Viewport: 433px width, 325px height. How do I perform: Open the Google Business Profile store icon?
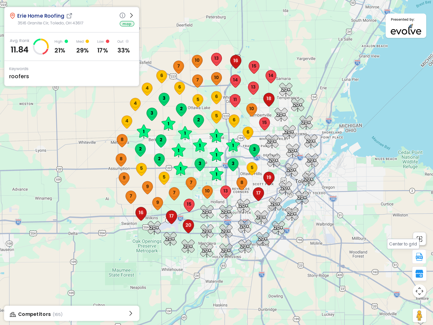419,274
